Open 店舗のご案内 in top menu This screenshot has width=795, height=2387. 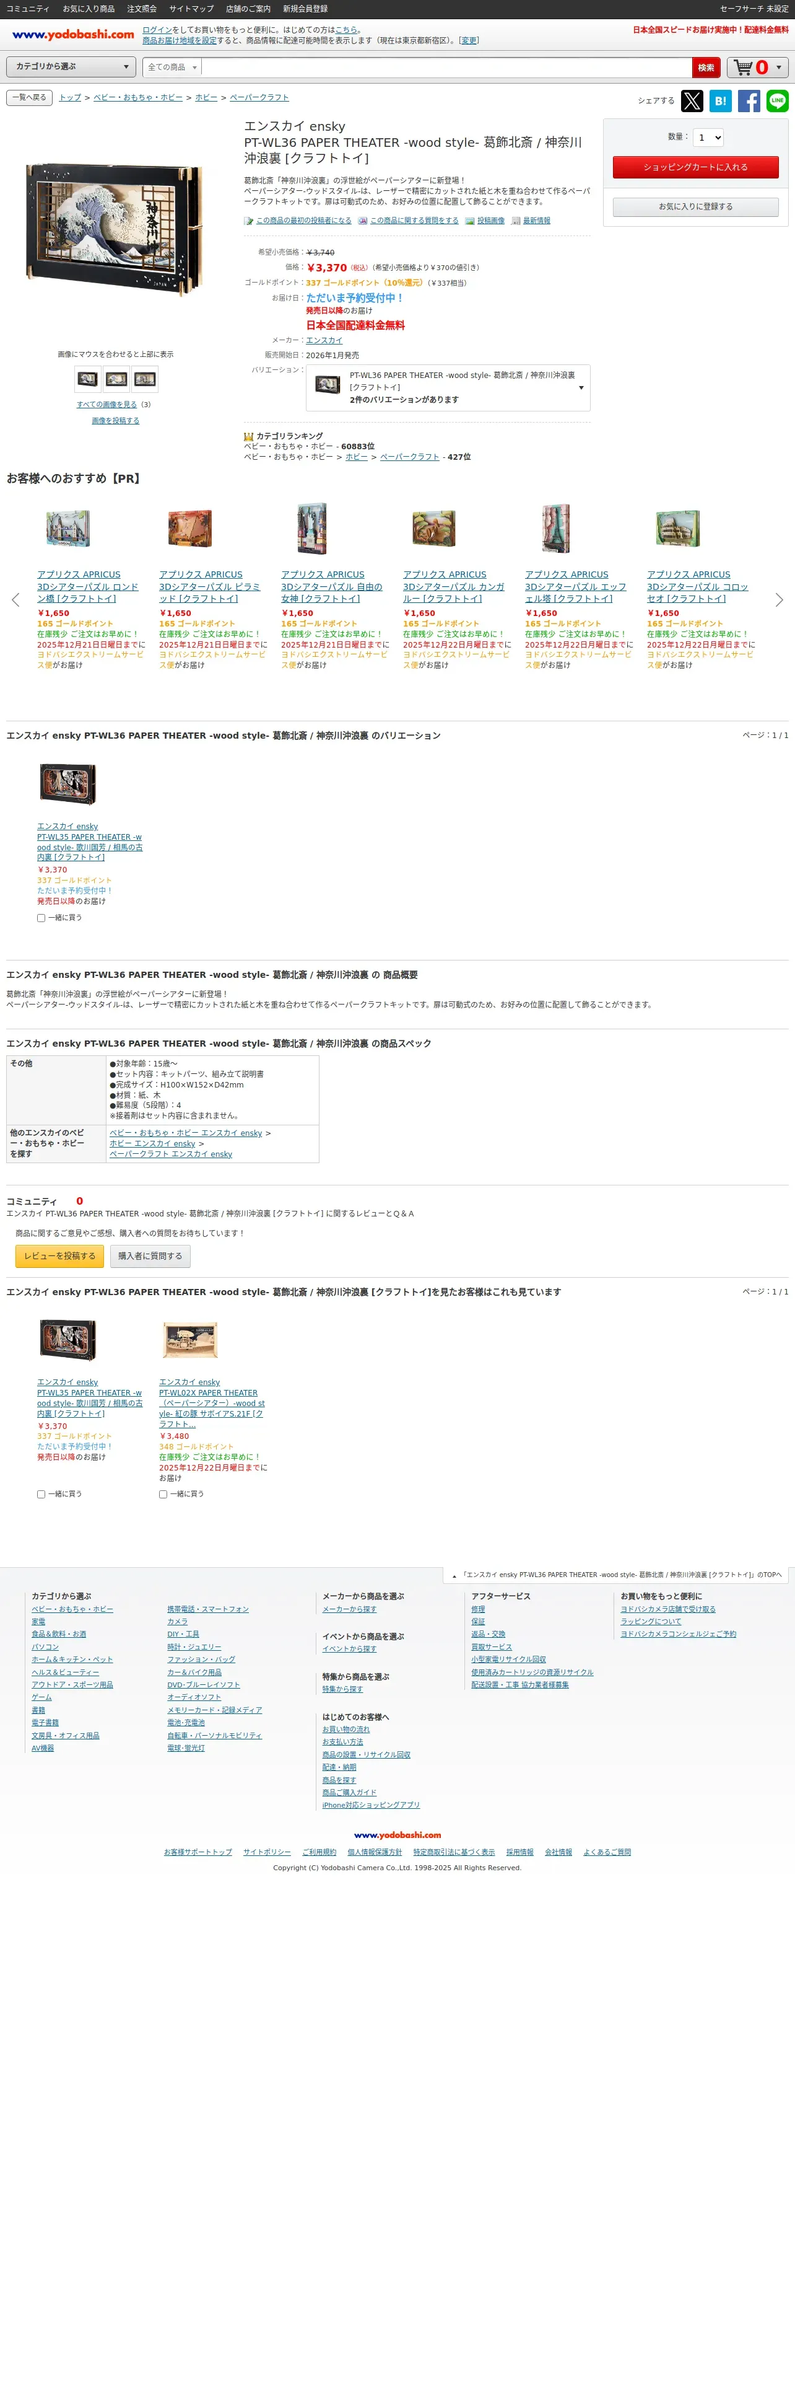click(248, 9)
